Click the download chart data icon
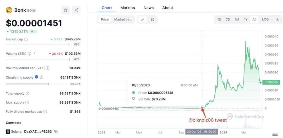 [x=277, y=19]
